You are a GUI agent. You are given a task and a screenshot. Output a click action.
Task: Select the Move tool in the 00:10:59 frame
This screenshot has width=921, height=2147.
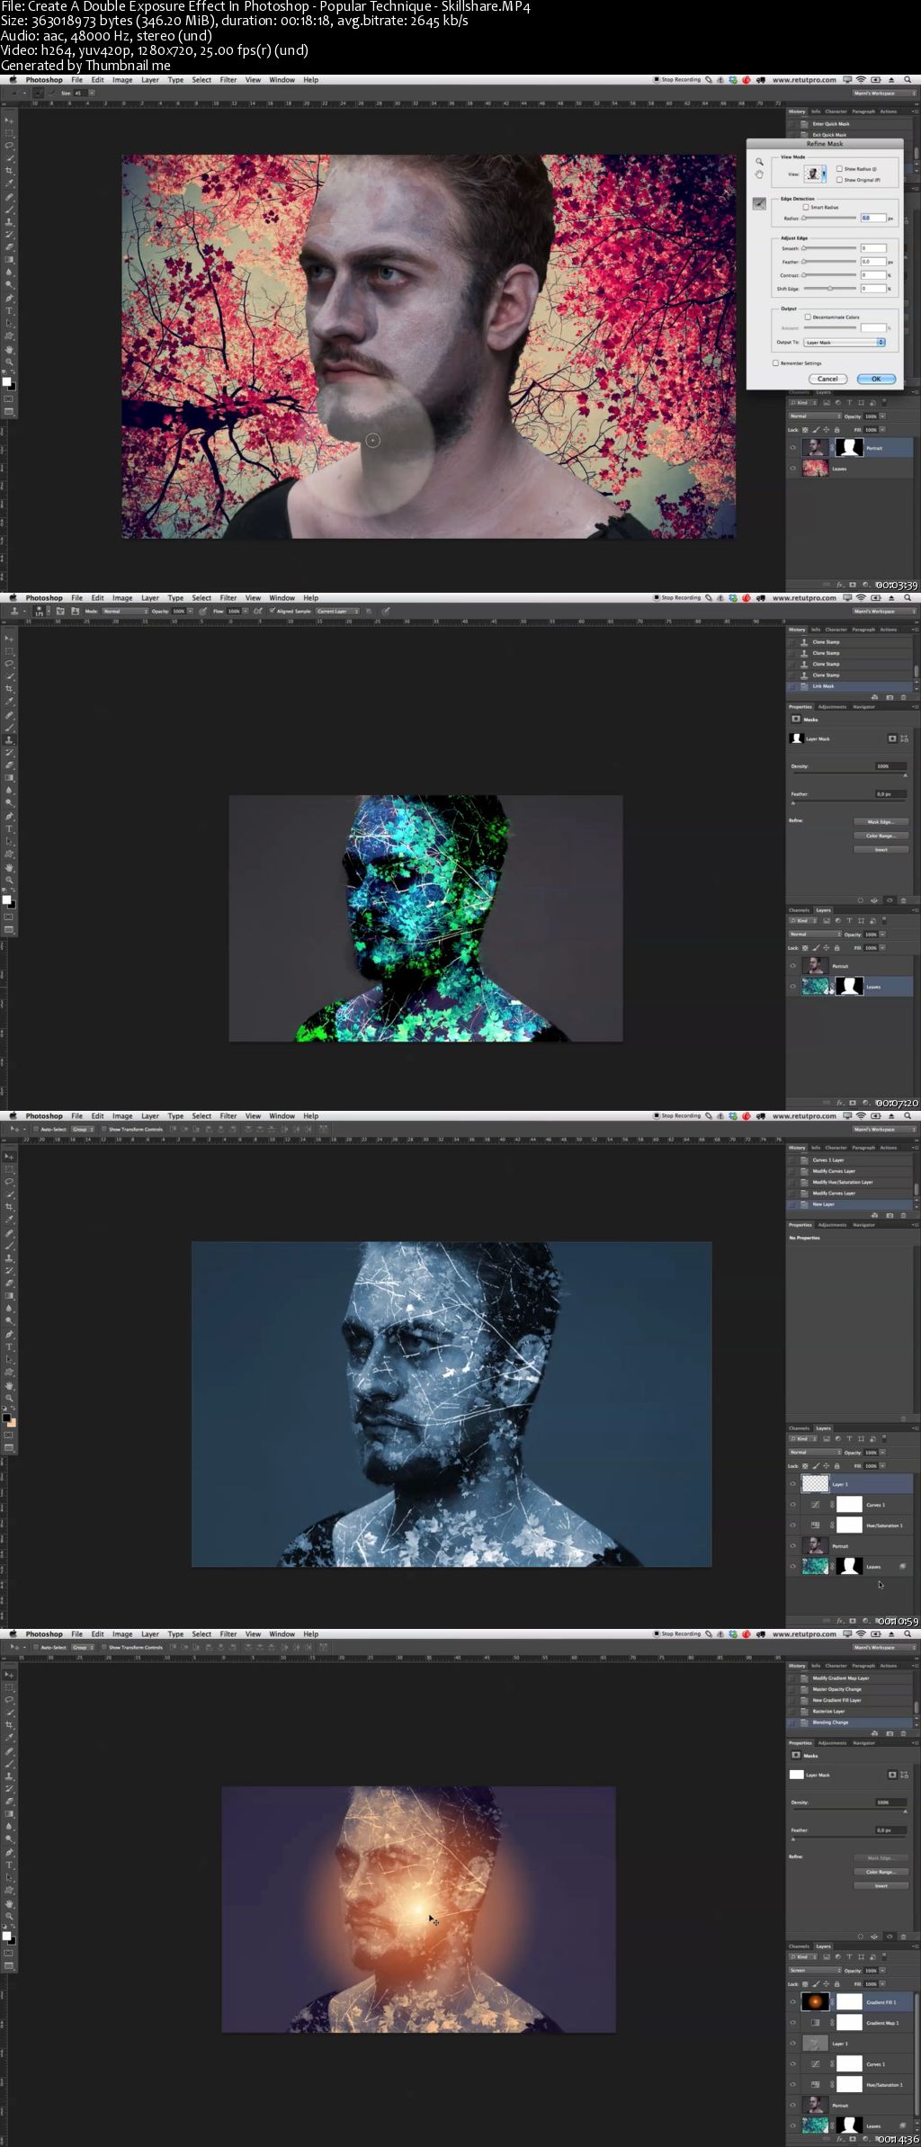tap(10, 1156)
